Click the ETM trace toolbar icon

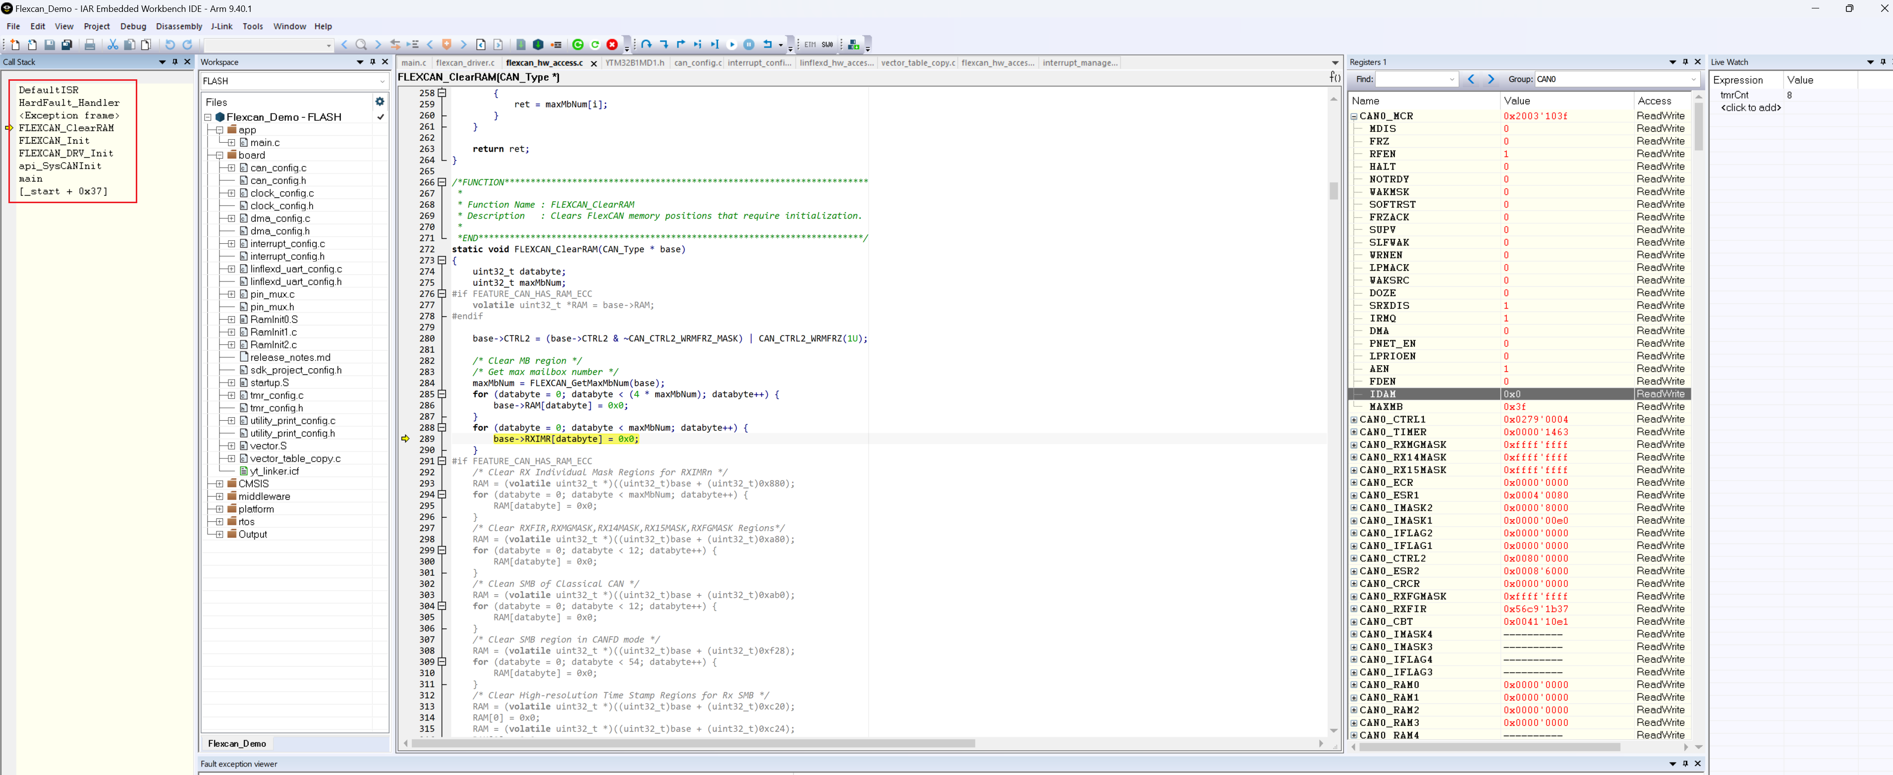click(810, 45)
